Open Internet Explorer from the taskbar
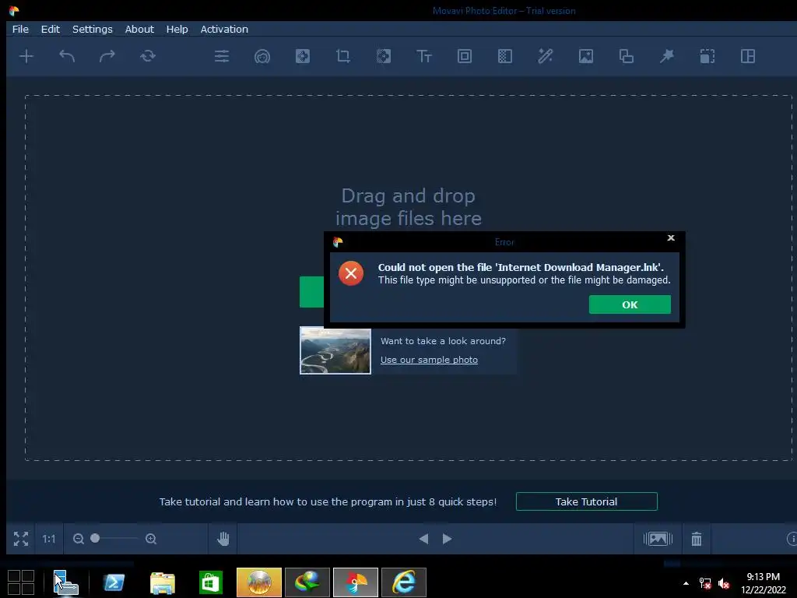 pos(404,582)
